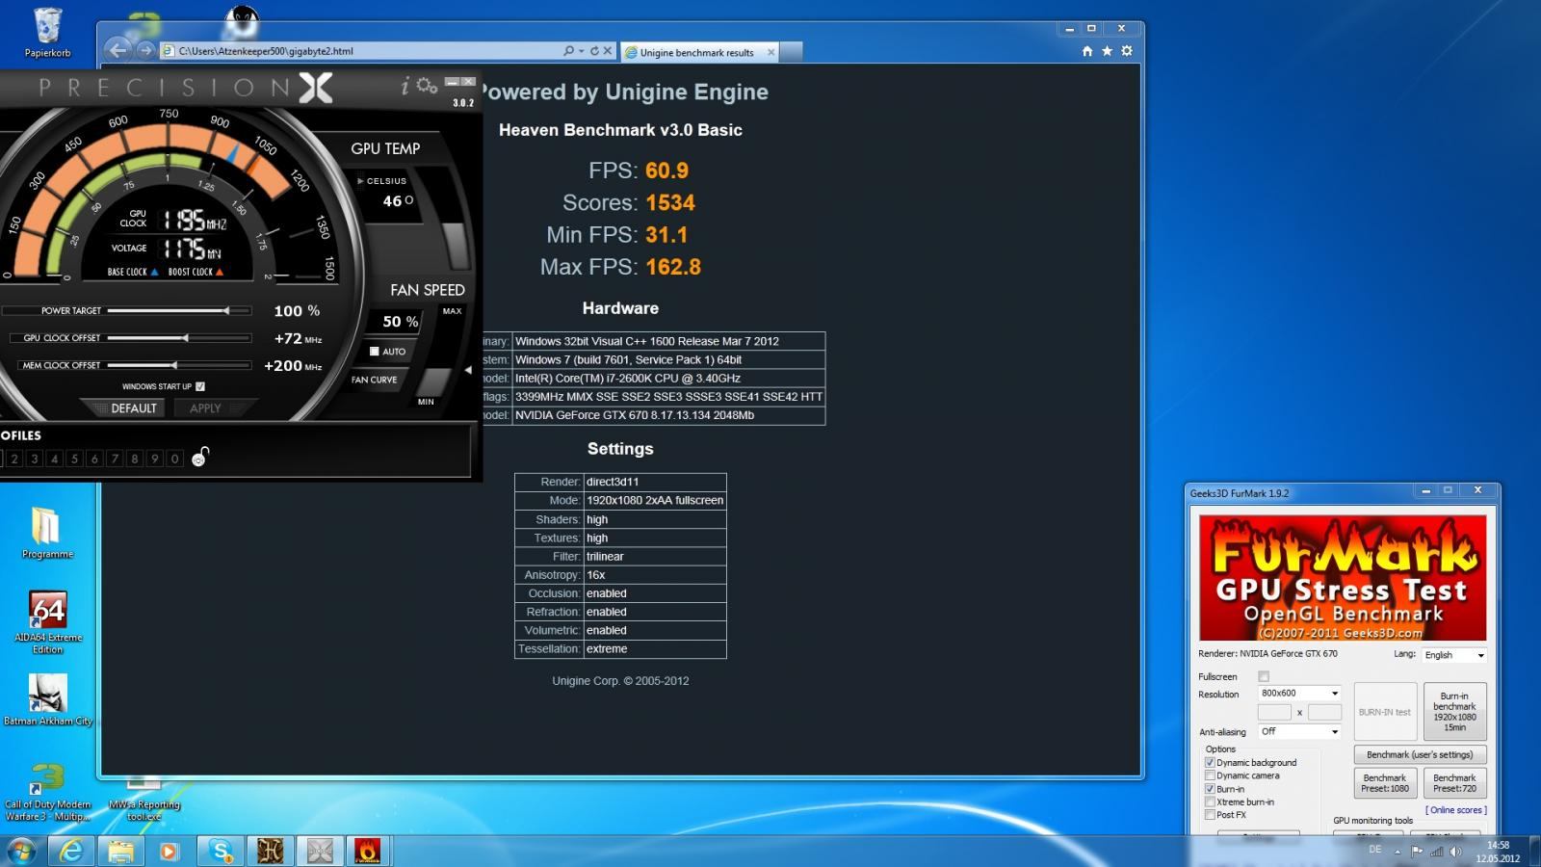Enable Dynamic camera option in FurMark
This screenshot has width=1541, height=867.
(1210, 775)
